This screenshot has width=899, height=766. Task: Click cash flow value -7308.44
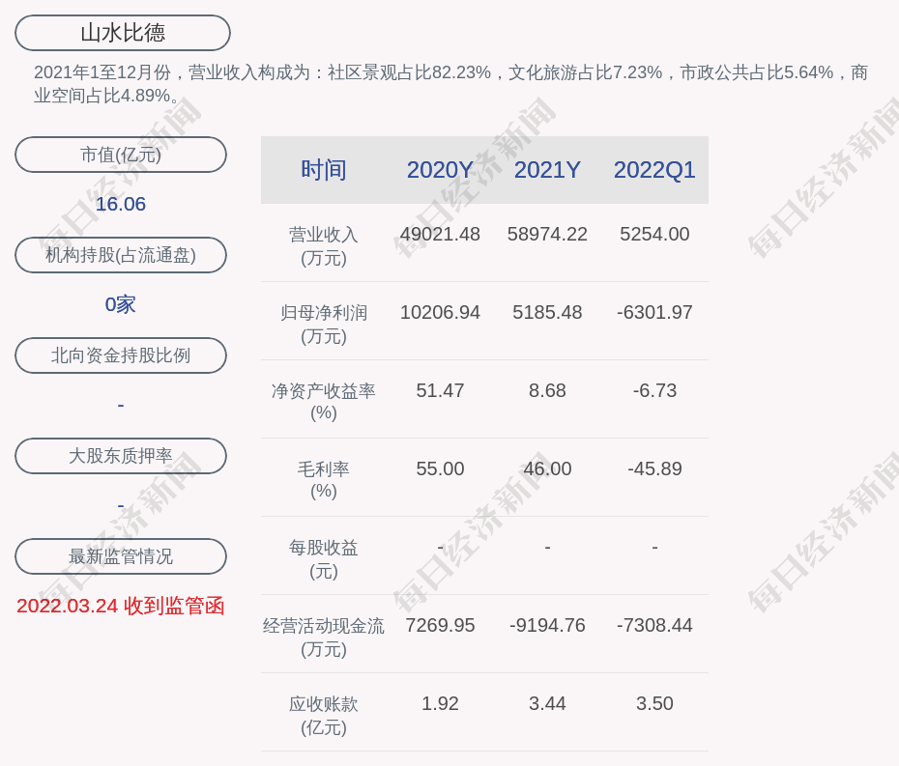click(654, 625)
